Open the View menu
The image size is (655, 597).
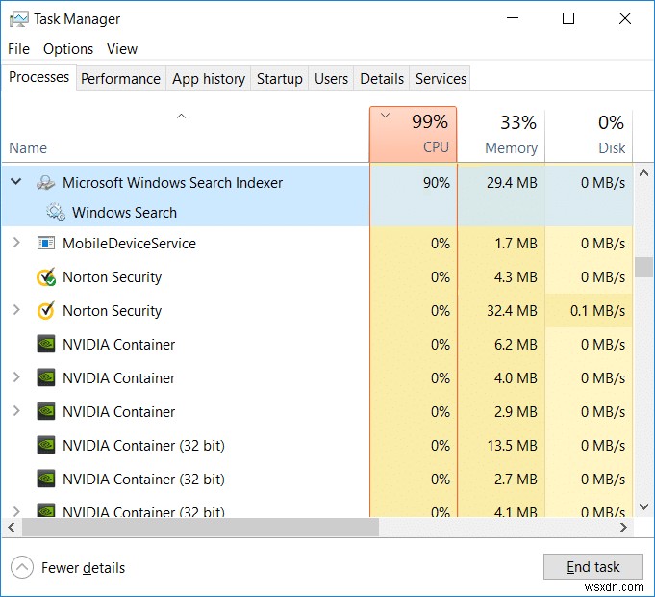click(x=121, y=49)
